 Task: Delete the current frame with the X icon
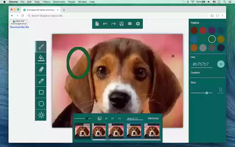pyautogui.click(x=106, y=118)
